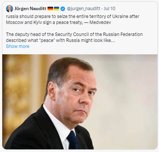
Task: Click the first paragraph of tweet text
Action: point(73,19)
